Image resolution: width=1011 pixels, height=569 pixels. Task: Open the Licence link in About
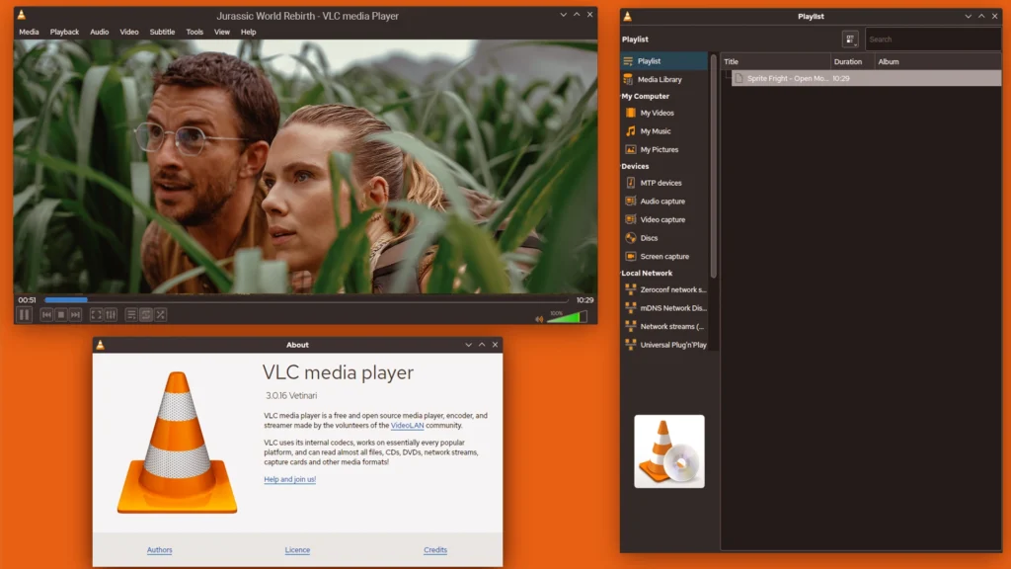click(297, 550)
